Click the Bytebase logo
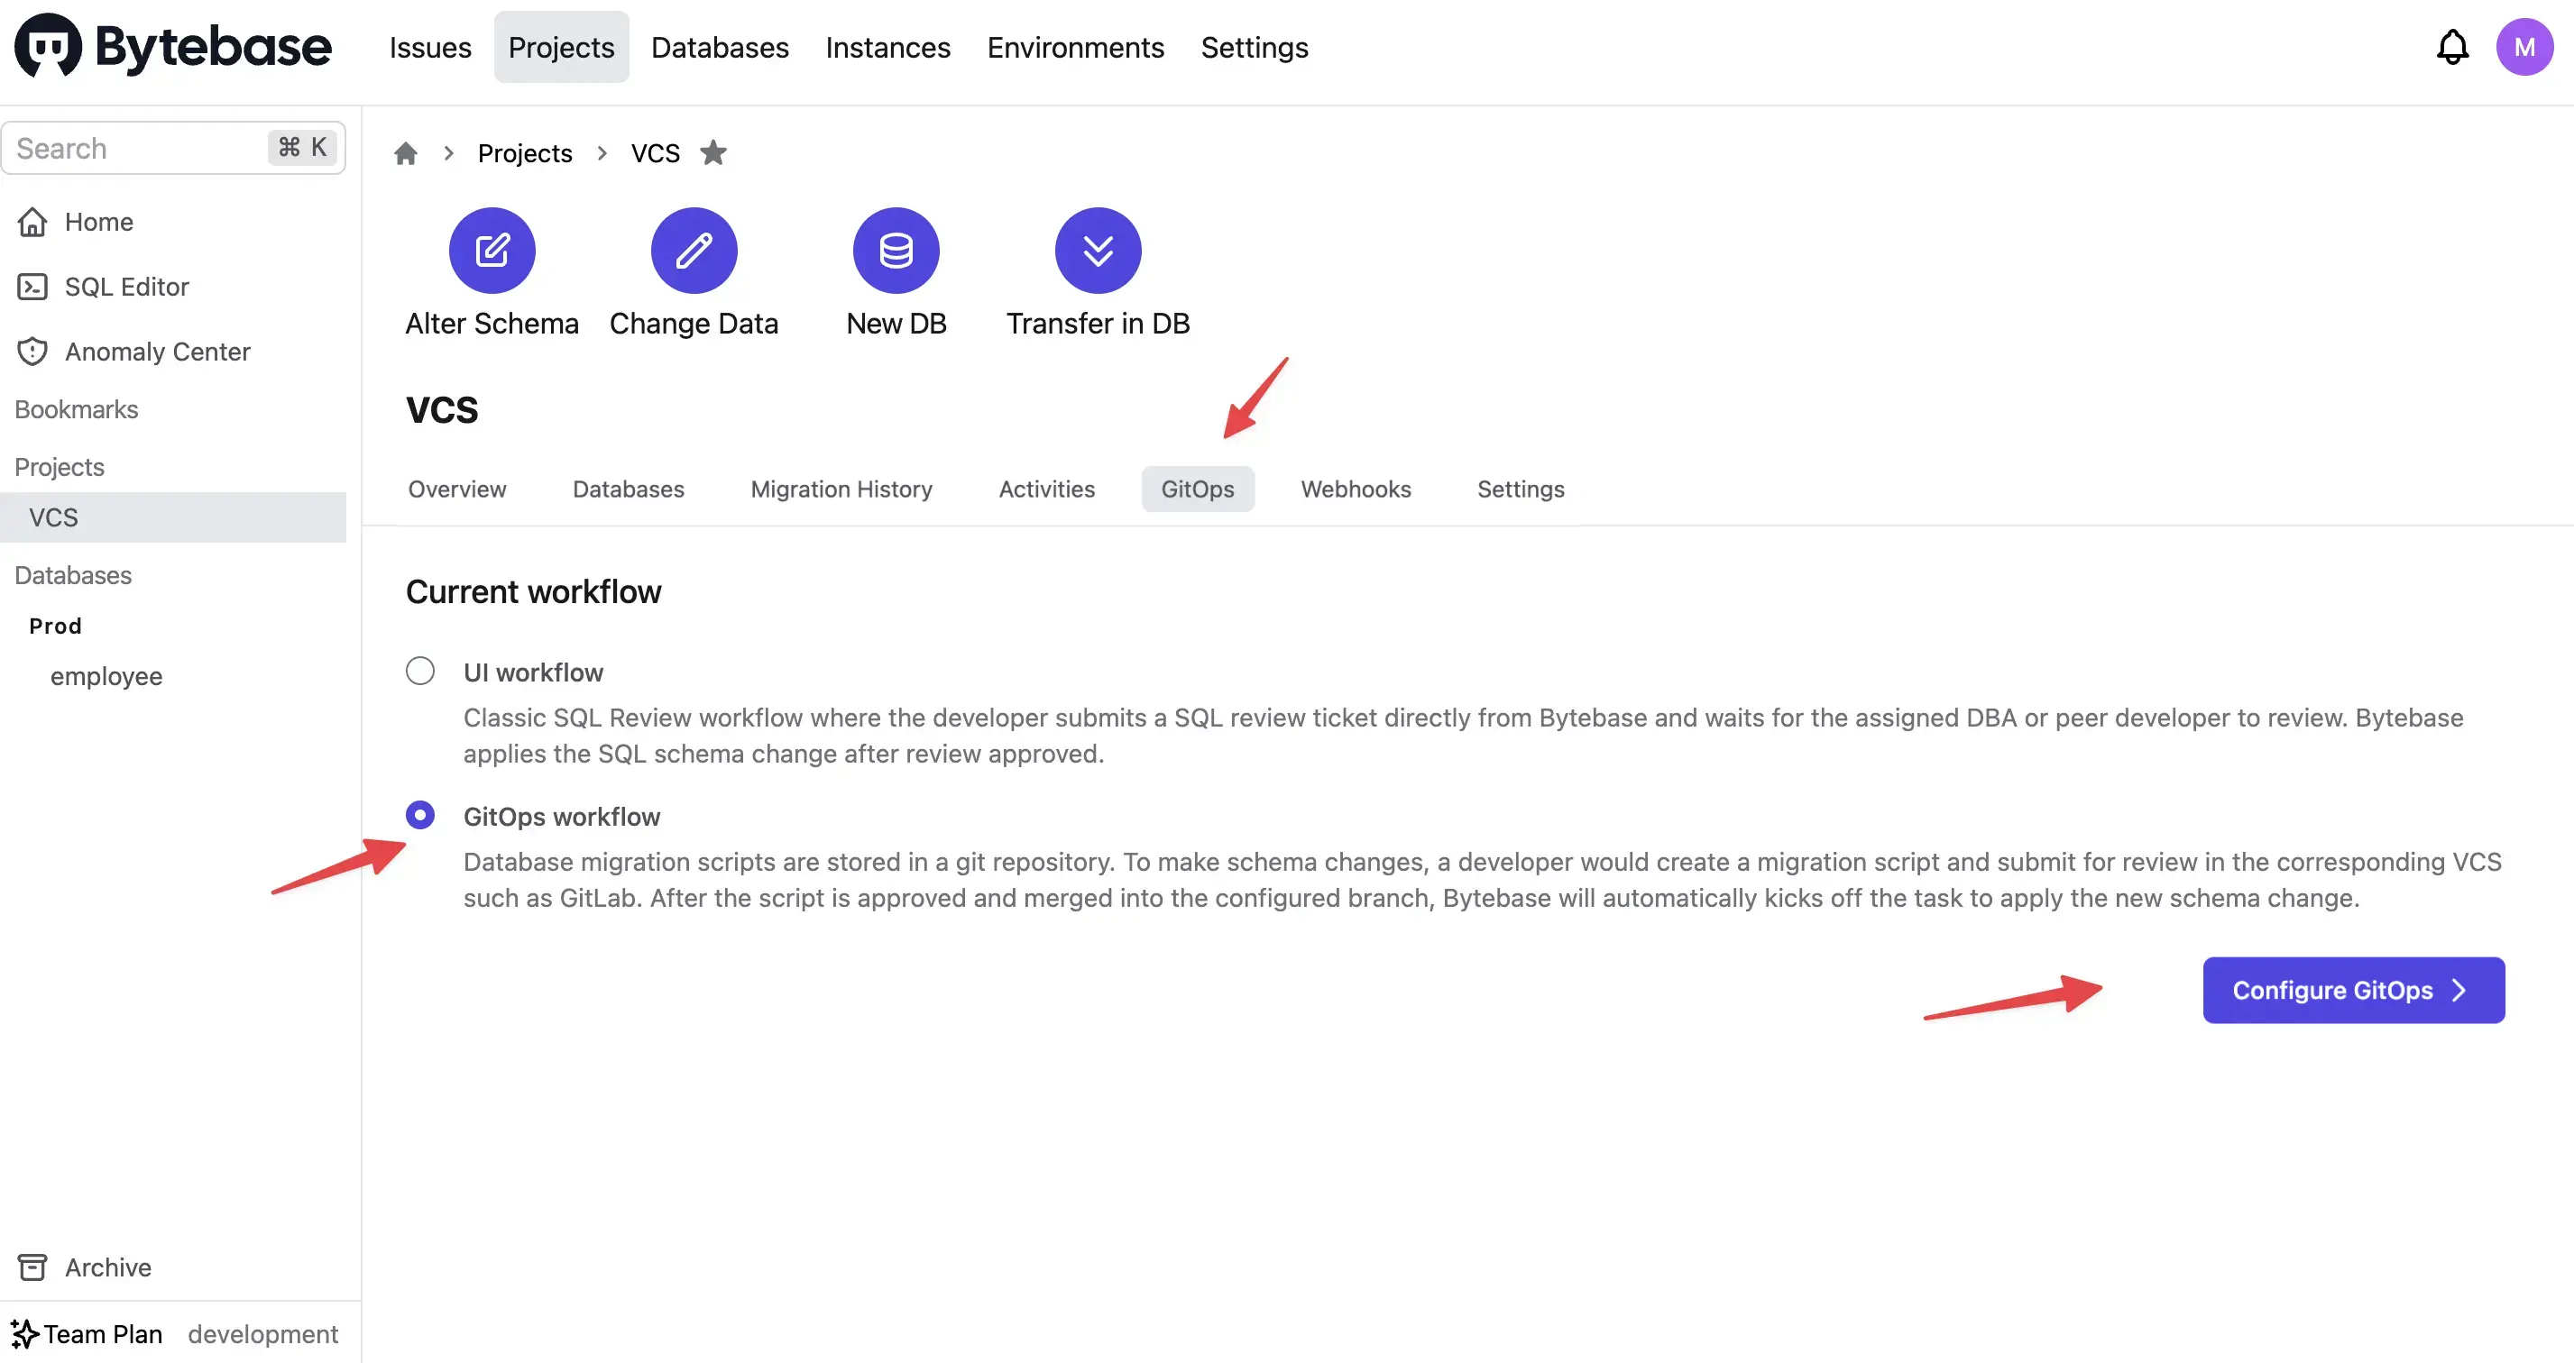The width and height of the screenshot is (2574, 1363). coord(173,46)
